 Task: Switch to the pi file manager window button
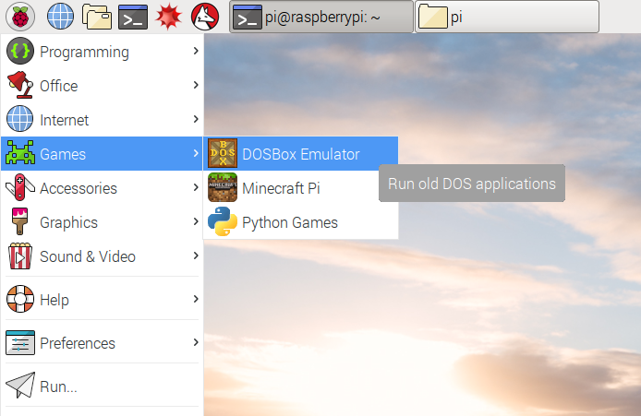coord(507,17)
